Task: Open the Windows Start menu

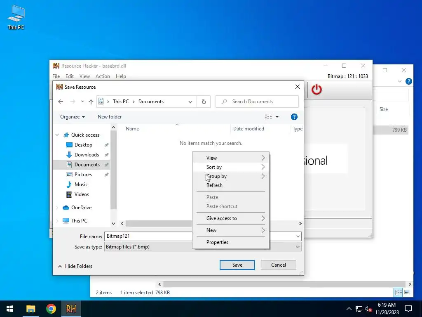Action: pos(10,309)
